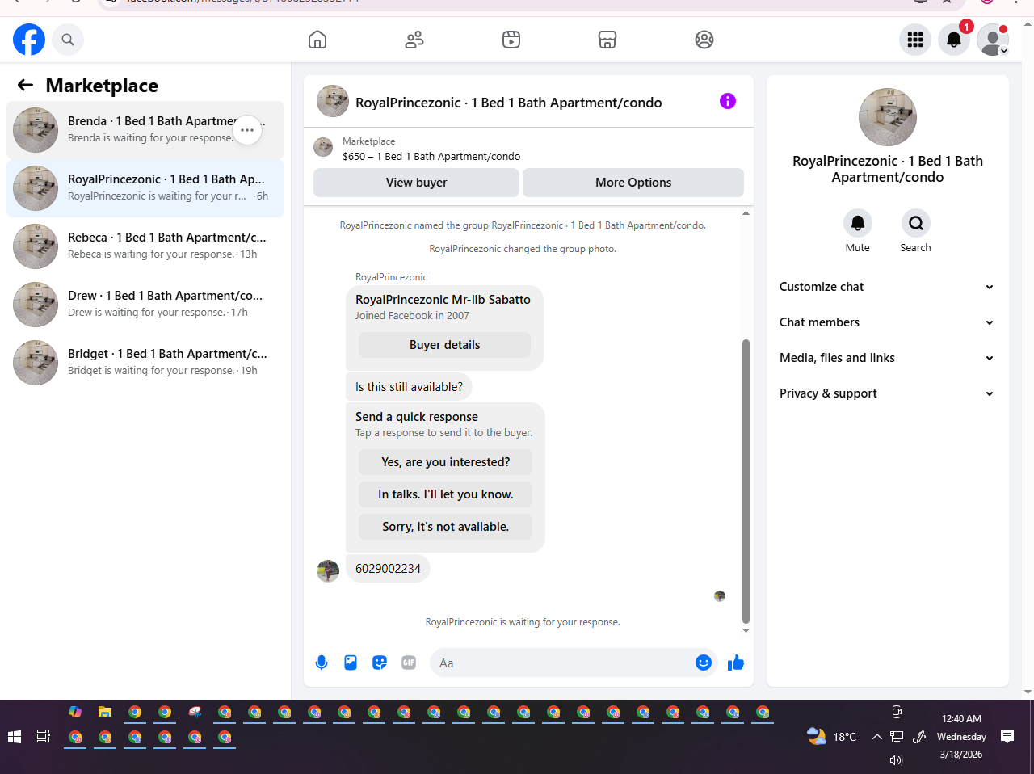
Task: Send quick response "Sorry, it's not available."
Action: point(445,527)
